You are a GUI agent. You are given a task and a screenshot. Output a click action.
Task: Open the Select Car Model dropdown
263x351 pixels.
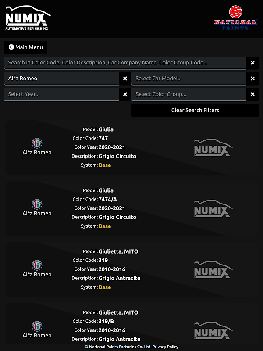pyautogui.click(x=189, y=79)
